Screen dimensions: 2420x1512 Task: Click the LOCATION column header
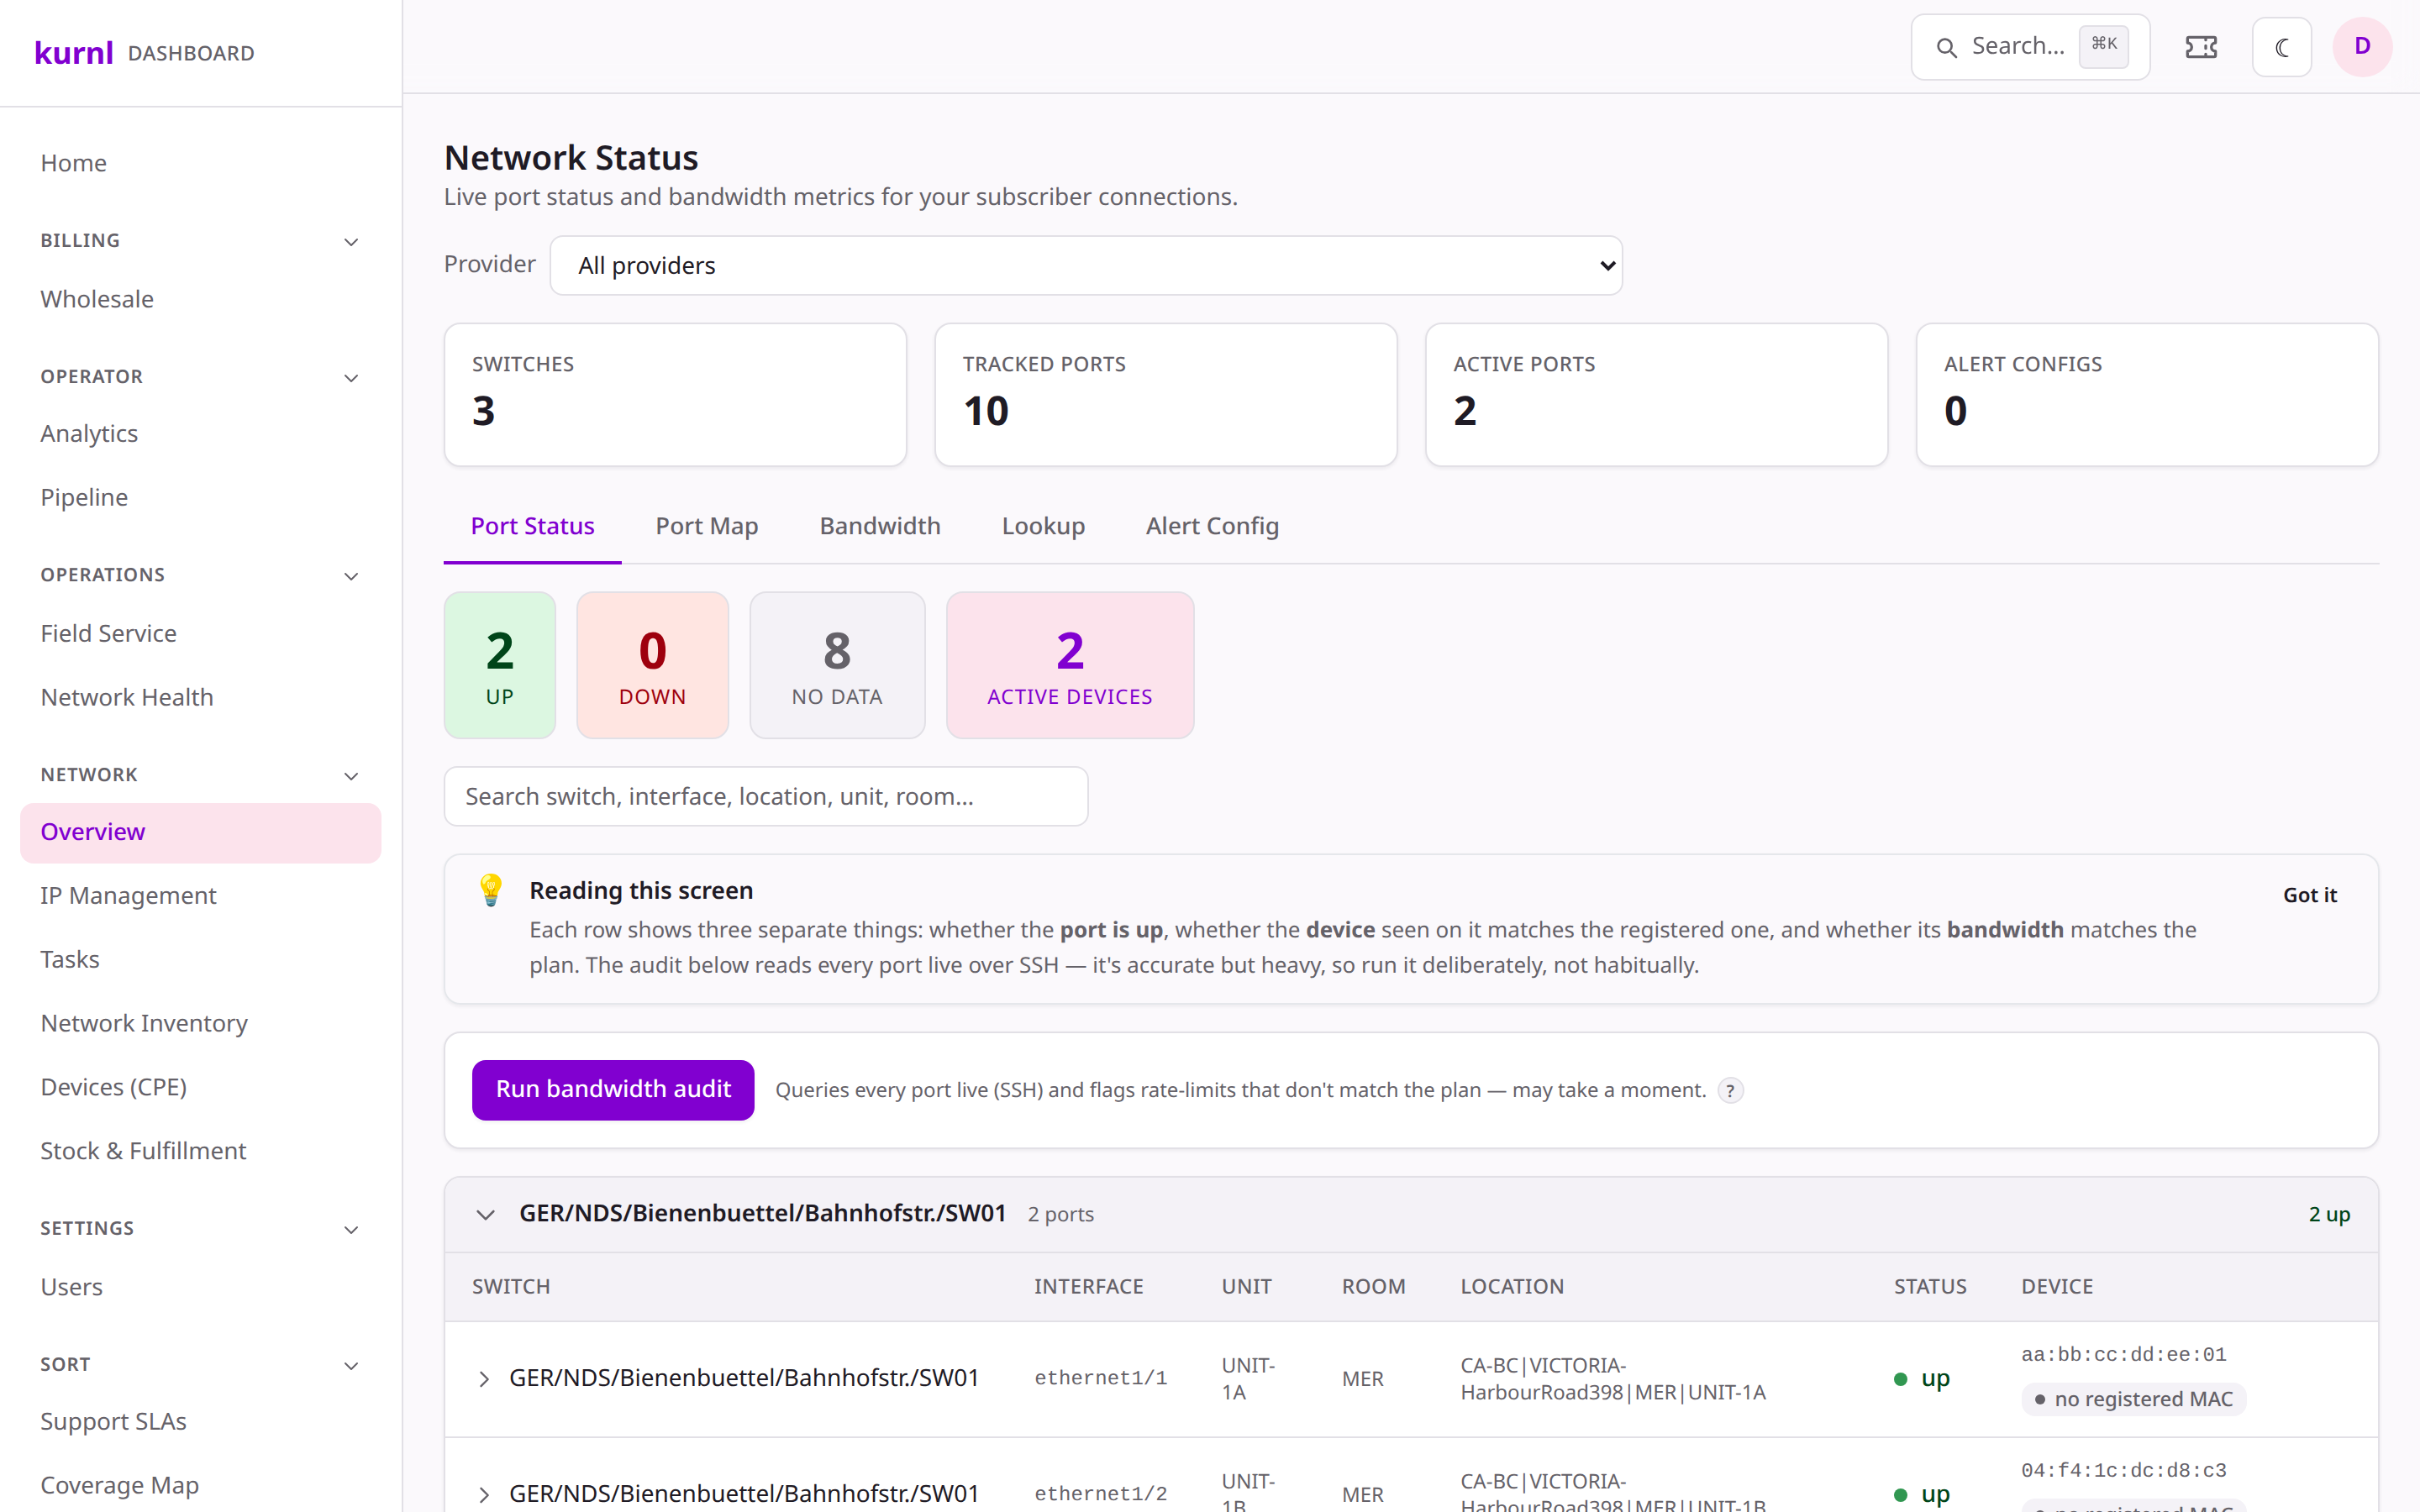(1512, 1287)
